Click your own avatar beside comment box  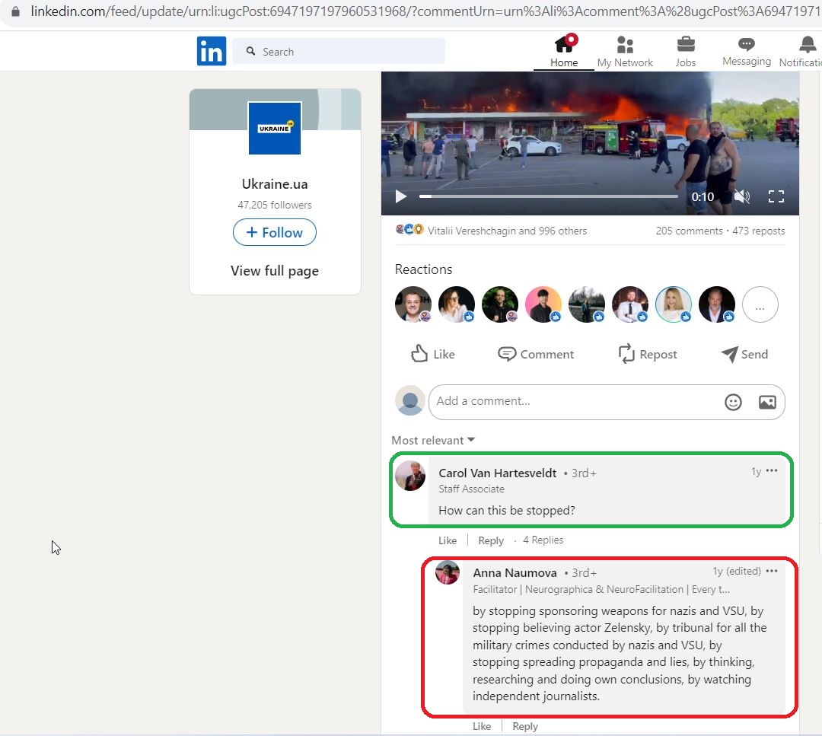(410, 401)
